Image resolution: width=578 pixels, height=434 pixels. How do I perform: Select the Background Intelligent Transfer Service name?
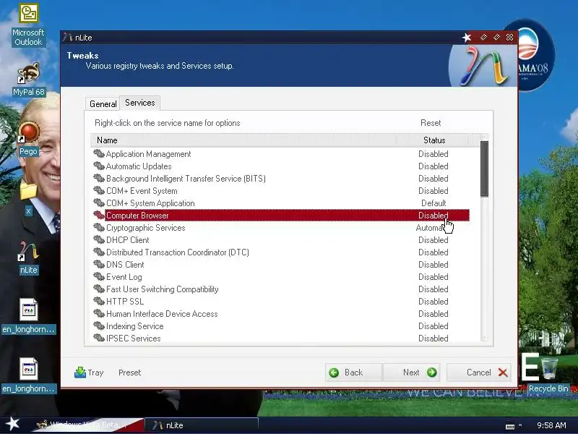(x=186, y=178)
